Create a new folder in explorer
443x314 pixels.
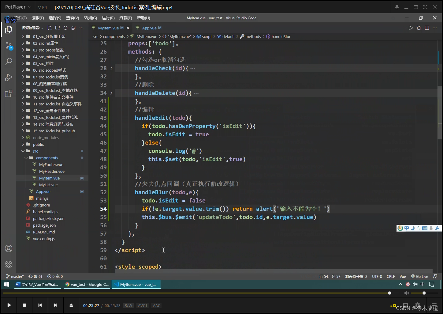click(x=58, y=28)
